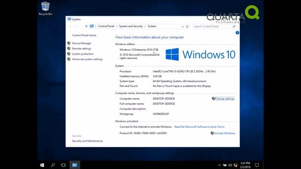The height and width of the screenshot is (169, 301).
Task: Click the heading View basic information about your computer
Action: (x=150, y=37)
